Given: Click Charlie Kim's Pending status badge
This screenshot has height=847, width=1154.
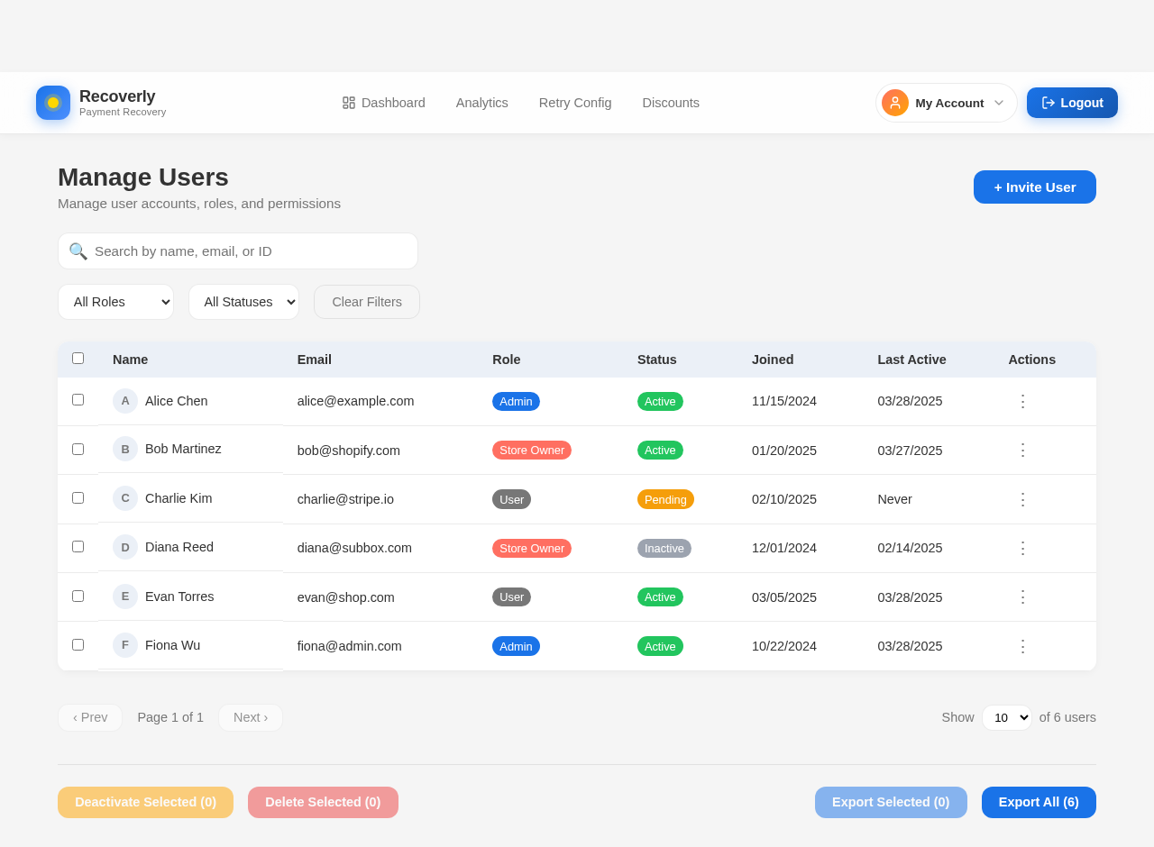Looking at the screenshot, I should pyautogui.click(x=665, y=499).
